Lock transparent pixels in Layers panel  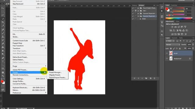171,48
